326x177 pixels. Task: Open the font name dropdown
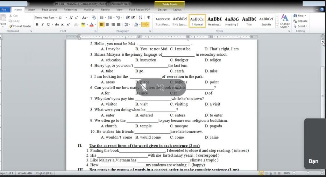tap(56, 18)
